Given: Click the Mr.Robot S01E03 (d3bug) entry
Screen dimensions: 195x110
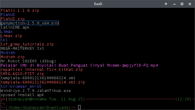Looking at the screenshot, I should (28, 61).
